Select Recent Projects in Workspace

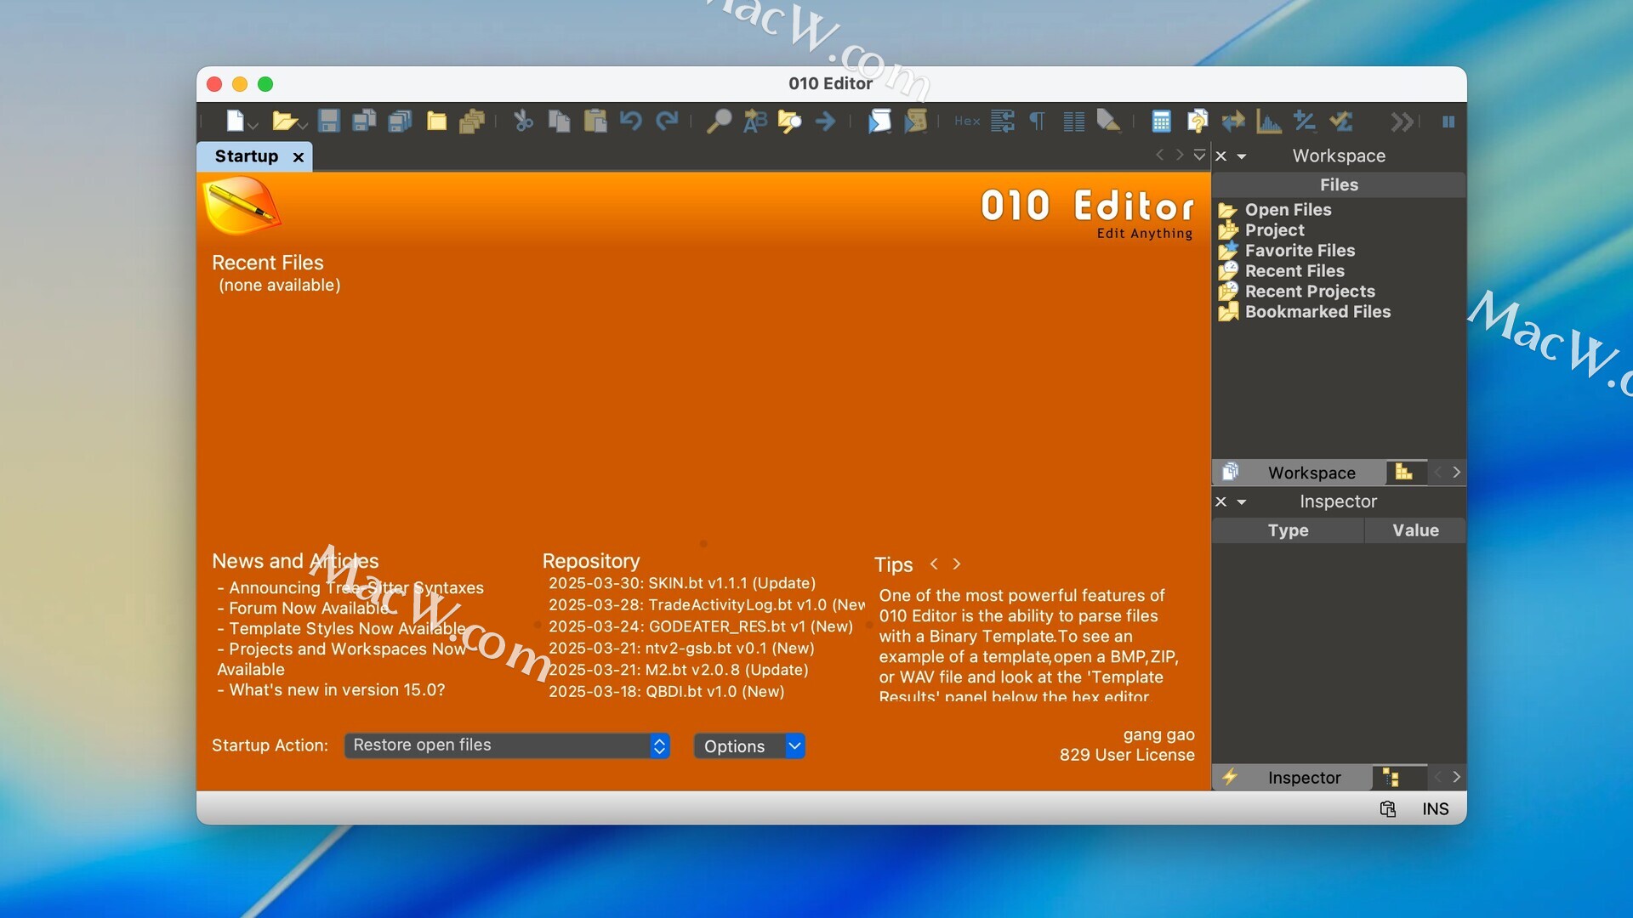pos(1310,292)
